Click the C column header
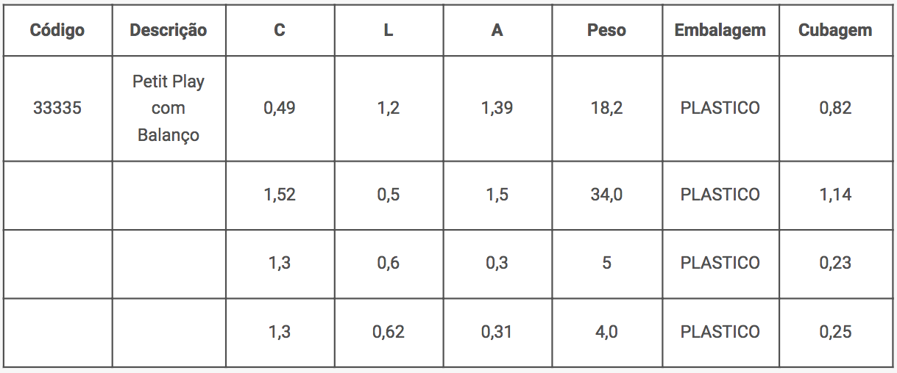Image resolution: width=897 pixels, height=373 pixels. pos(280,31)
